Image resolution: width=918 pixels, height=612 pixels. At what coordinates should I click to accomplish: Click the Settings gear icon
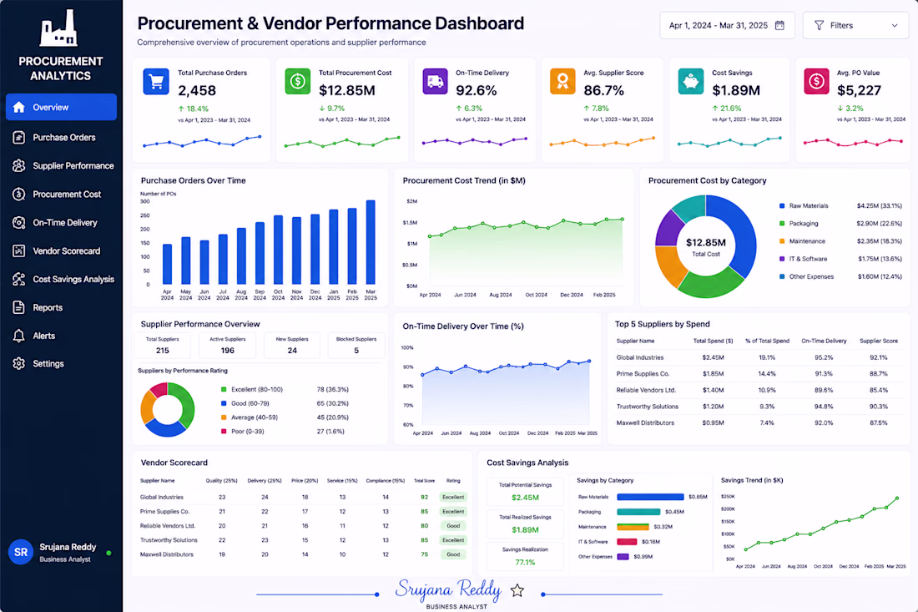(18, 364)
